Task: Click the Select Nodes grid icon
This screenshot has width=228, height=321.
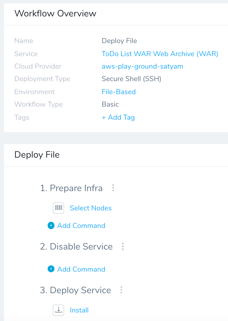Action: pos(58,208)
